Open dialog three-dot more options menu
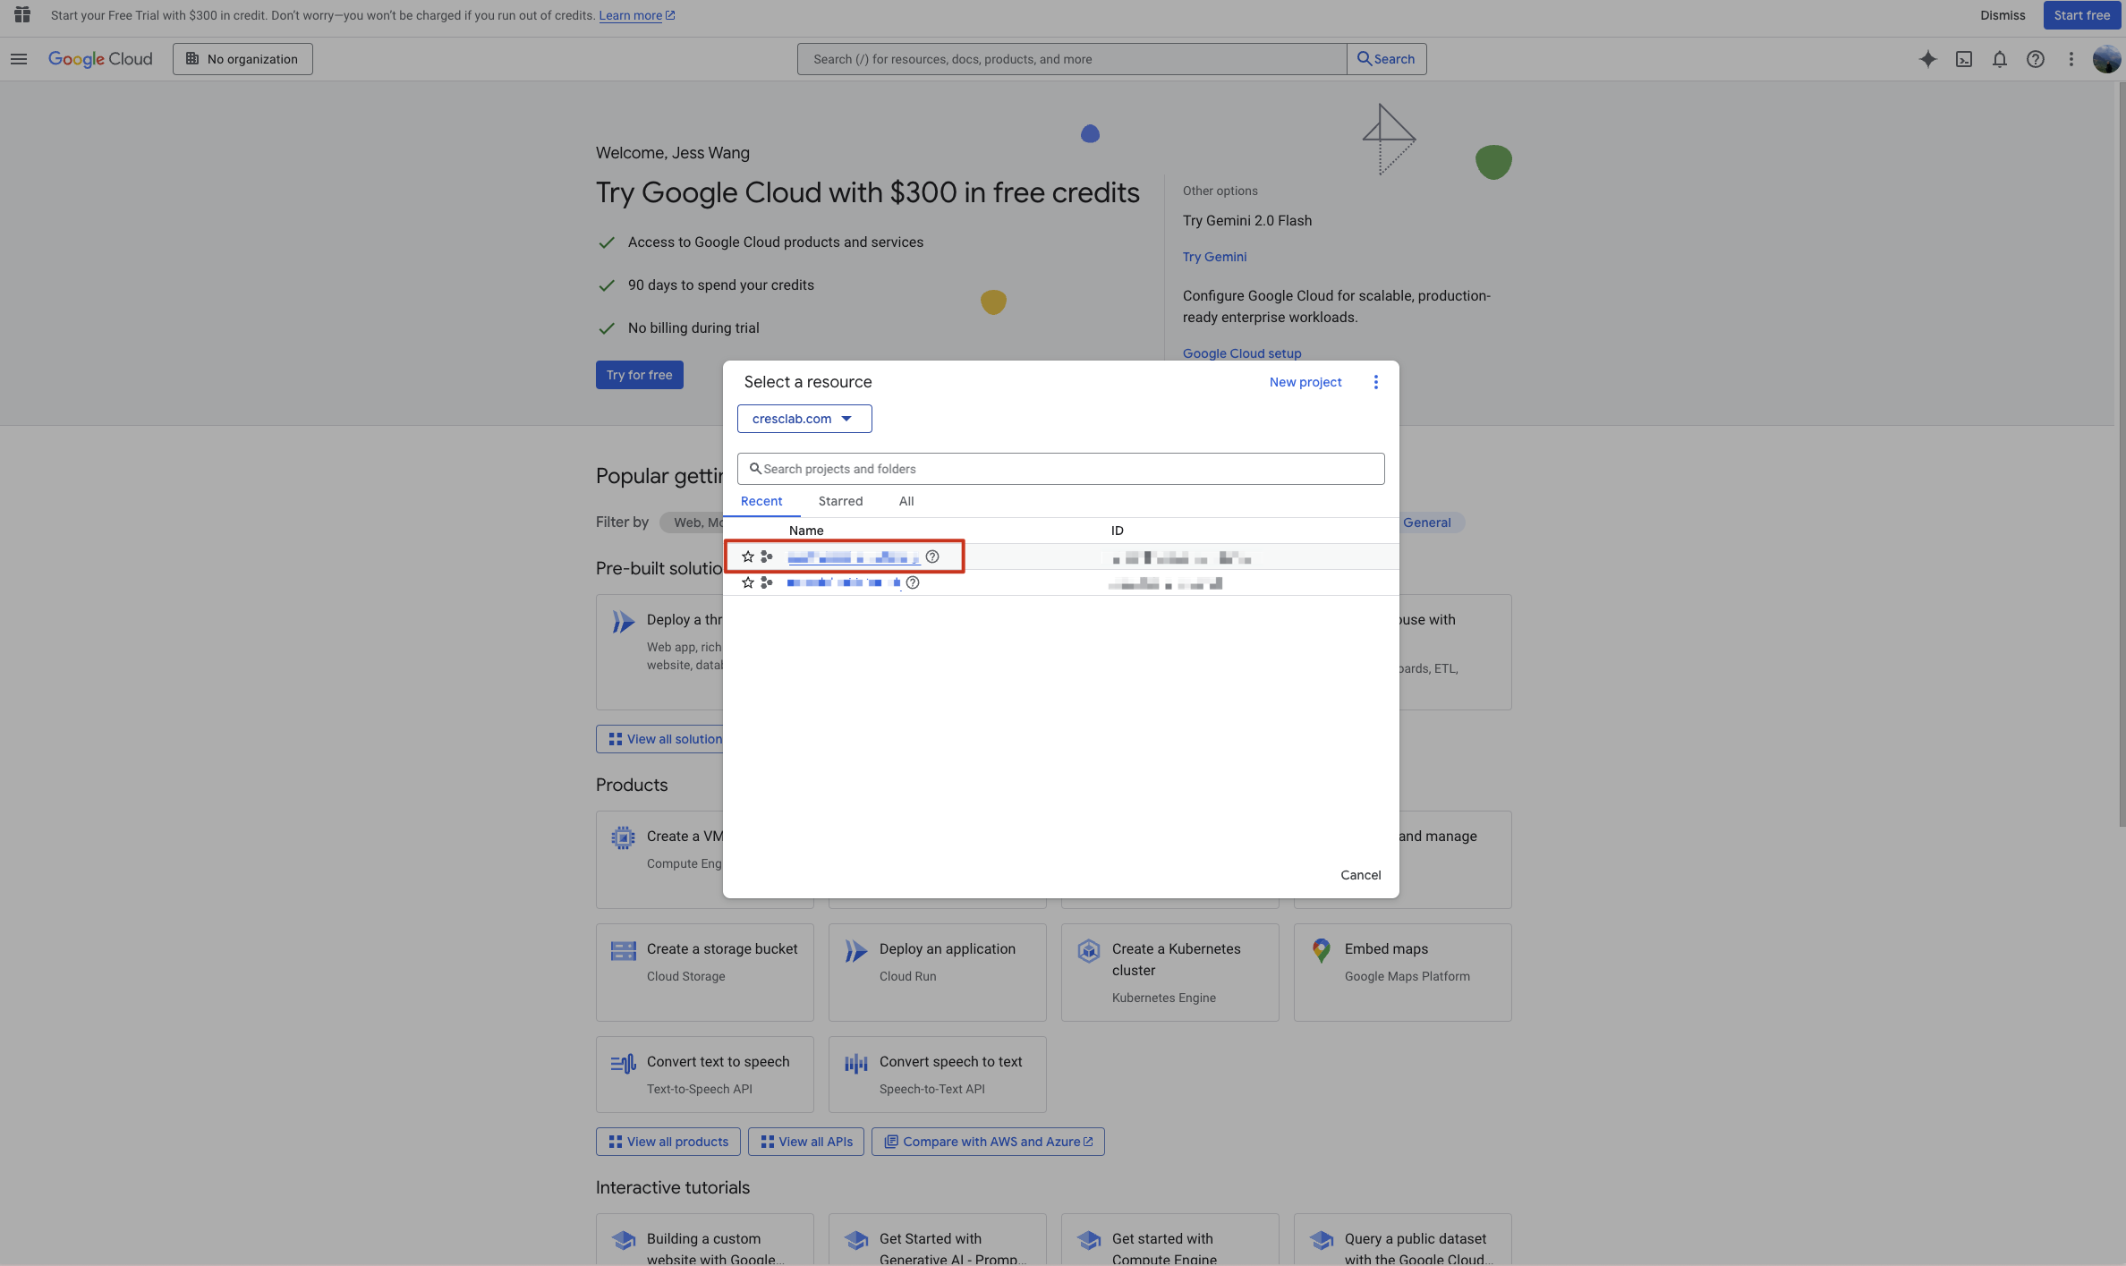2126x1266 pixels. pyautogui.click(x=1376, y=382)
